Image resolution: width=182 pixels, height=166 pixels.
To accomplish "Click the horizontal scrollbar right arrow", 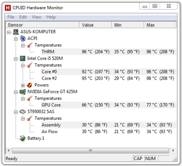I will click(x=173, y=151).
